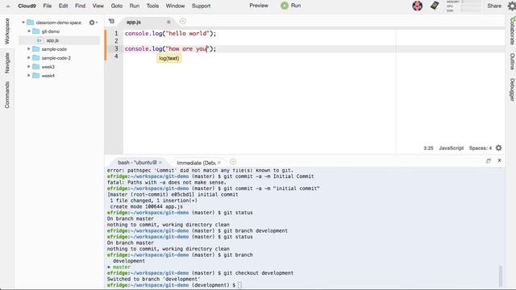Expand the week4 folder arrow
Viewport: 516px width, 290px height.
(29, 76)
